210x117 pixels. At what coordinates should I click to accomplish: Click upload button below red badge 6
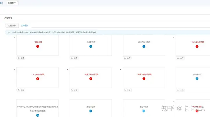click(74, 90)
